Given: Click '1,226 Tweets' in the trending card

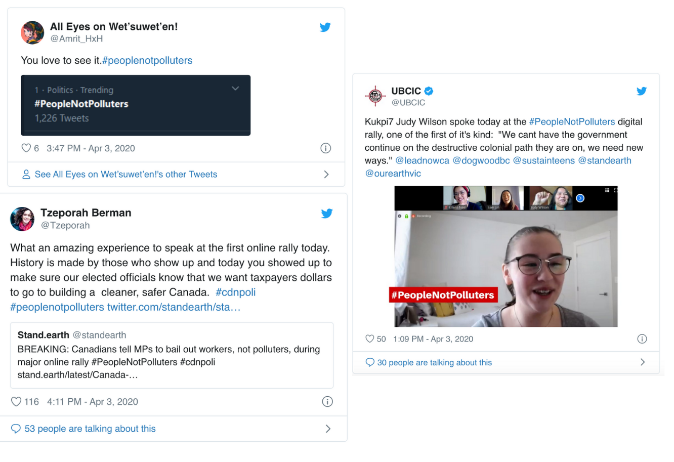Looking at the screenshot, I should (x=62, y=118).
